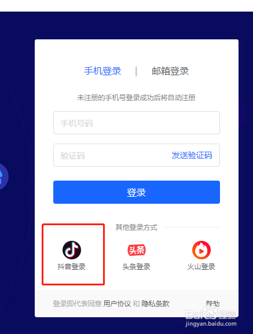Screen dimensions: 253x334
Task: Switch to the 手机登录 tab
Action: pyautogui.click(x=102, y=71)
